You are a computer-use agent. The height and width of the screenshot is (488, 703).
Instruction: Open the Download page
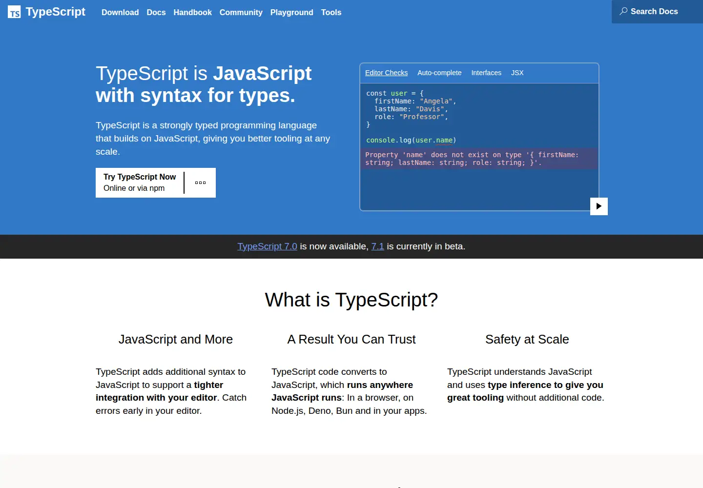(120, 12)
